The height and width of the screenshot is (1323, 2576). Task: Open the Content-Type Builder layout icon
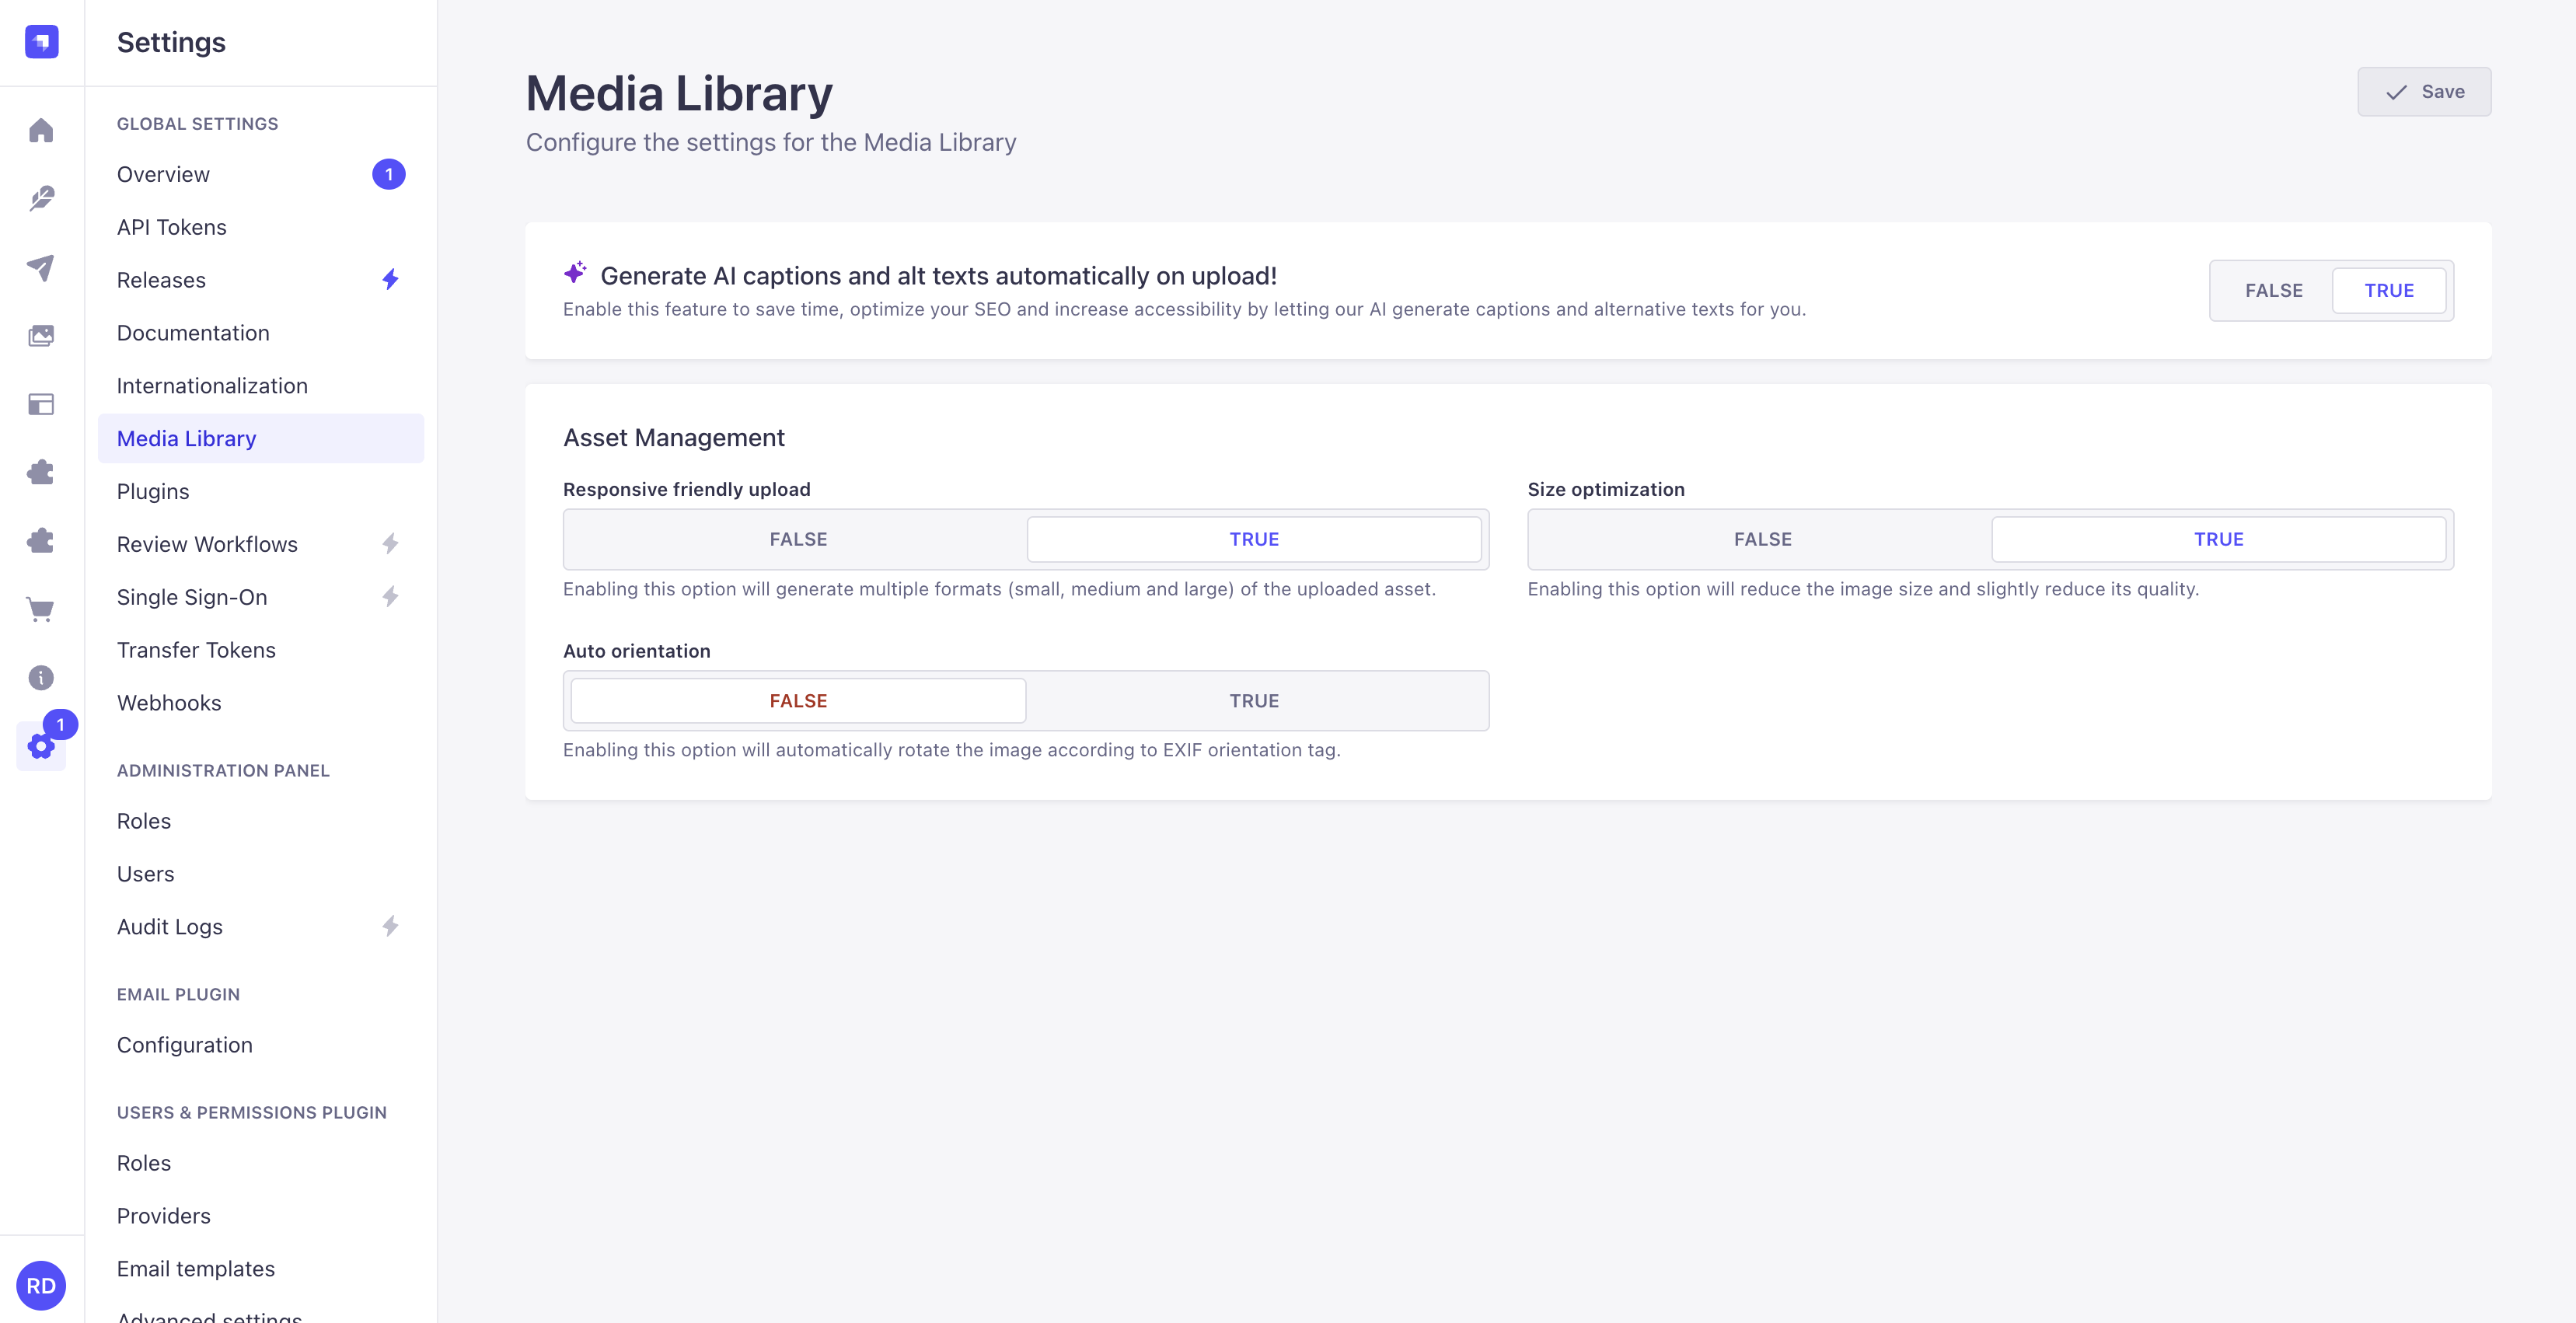coord(40,404)
